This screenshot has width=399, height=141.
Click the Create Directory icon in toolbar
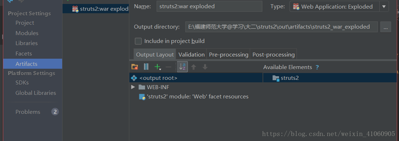click(135, 67)
